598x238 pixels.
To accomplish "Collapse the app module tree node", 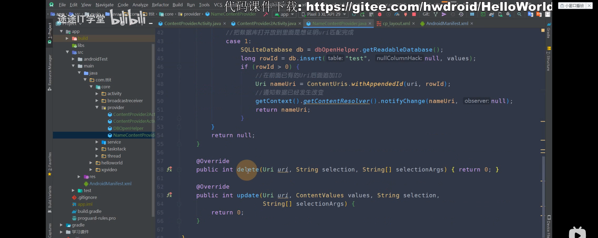I will click(61, 32).
